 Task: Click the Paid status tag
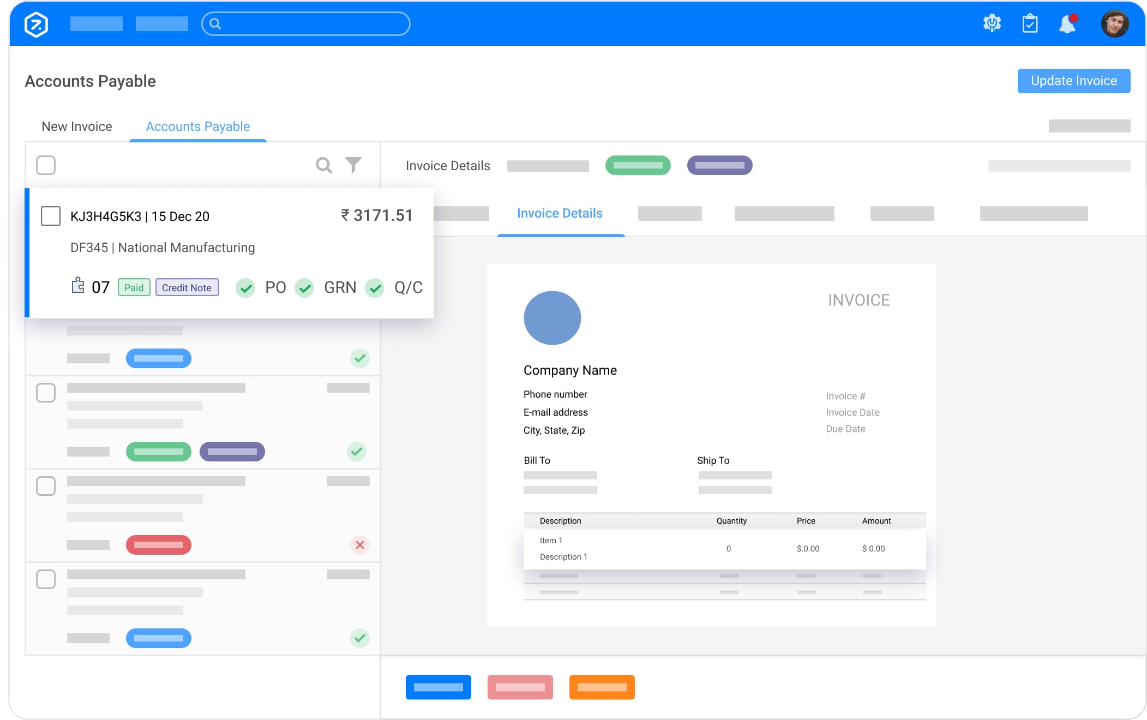pos(134,287)
